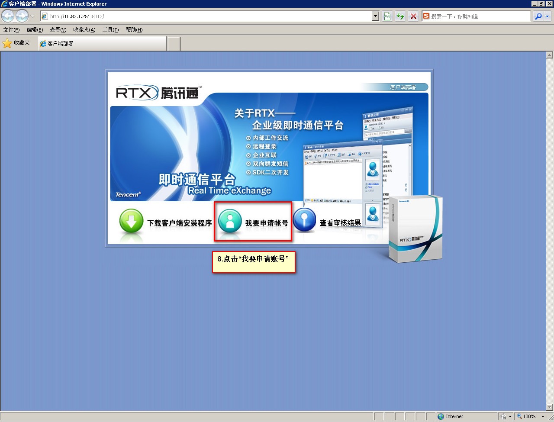The height and width of the screenshot is (422, 554).
Task: Go back with the browser Back button
Action: (8, 16)
